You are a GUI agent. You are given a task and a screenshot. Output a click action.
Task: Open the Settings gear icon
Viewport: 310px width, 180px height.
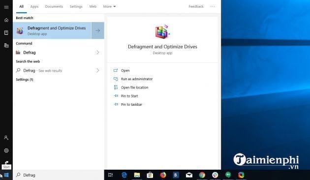6,150
